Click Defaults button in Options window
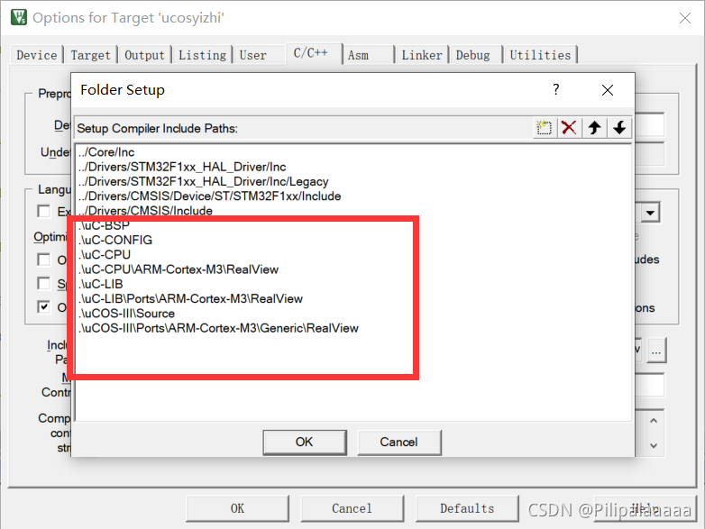The image size is (705, 529). pos(467,508)
